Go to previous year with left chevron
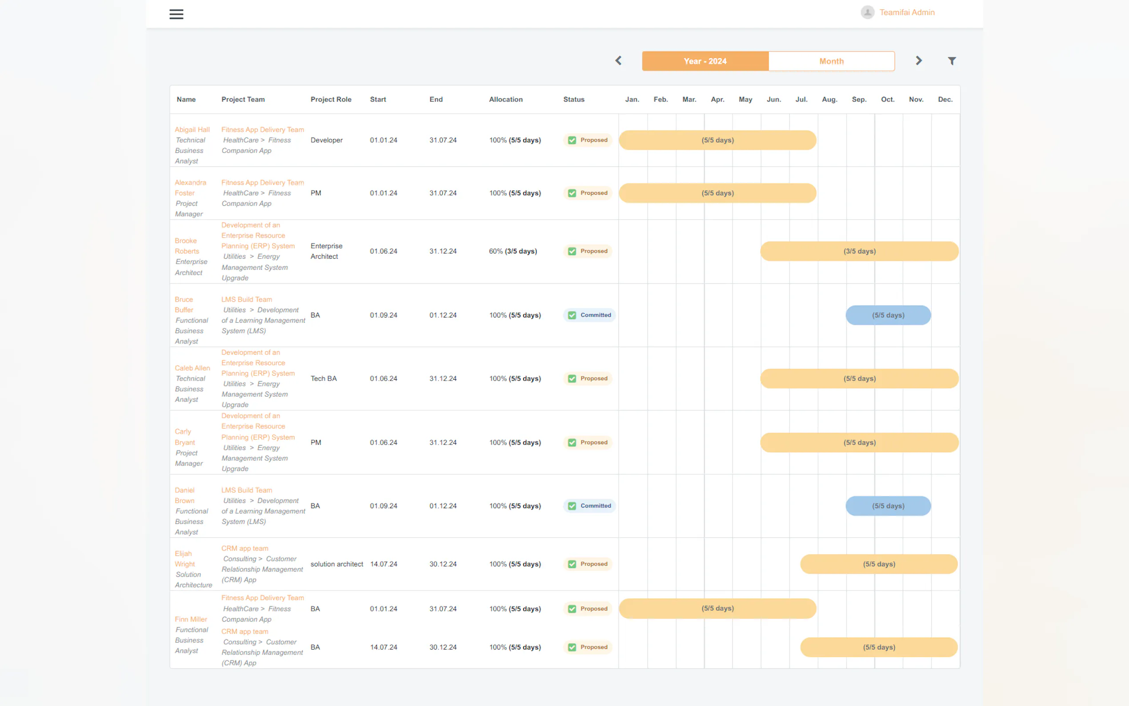 point(618,61)
